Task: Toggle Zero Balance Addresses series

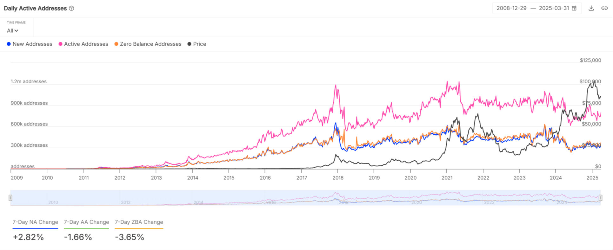Action: click(150, 44)
